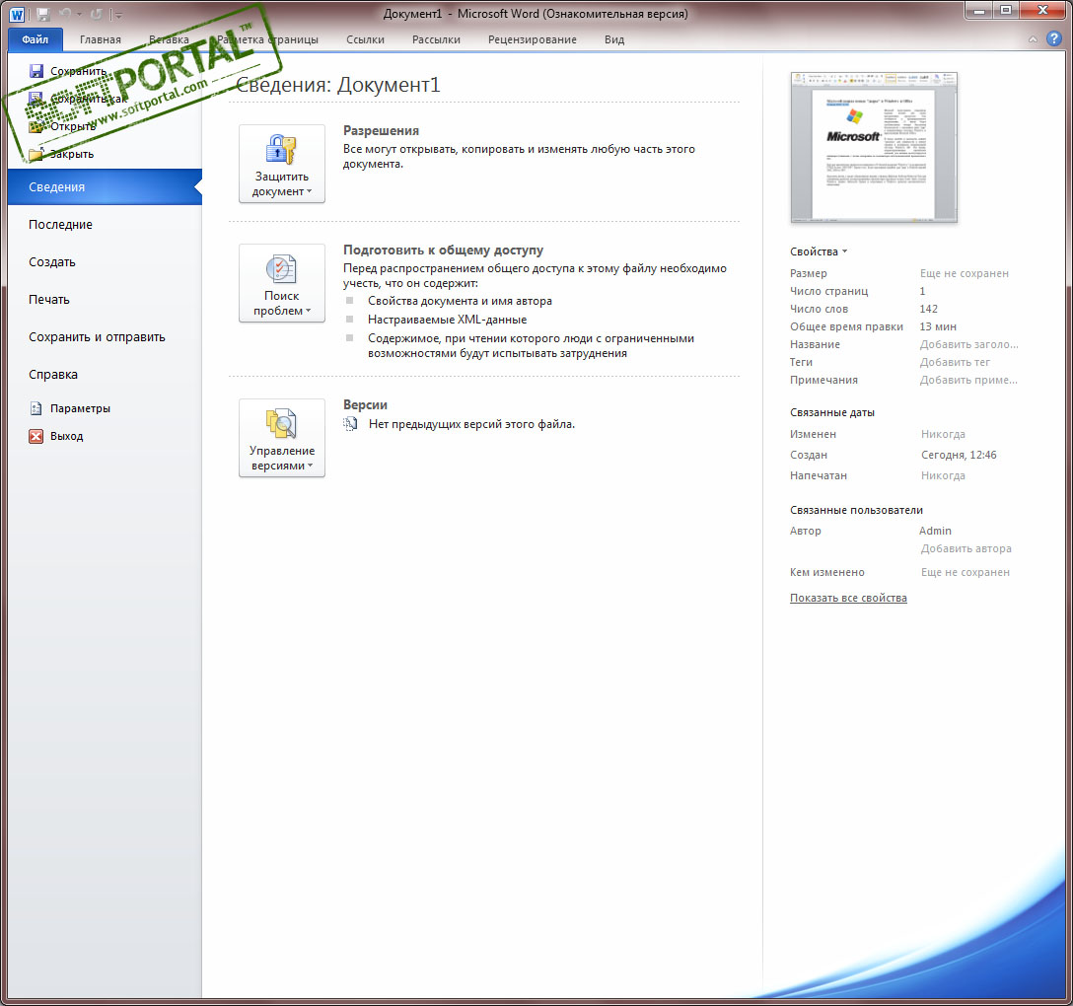Click Добавить заголо... title field
Viewport: 1073px width, 1006px height.
968,344
